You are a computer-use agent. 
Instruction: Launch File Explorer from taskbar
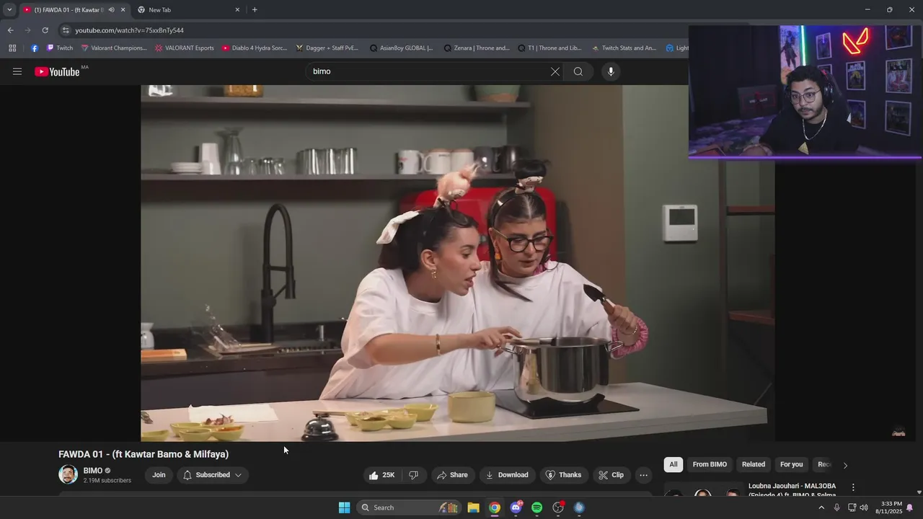click(x=474, y=507)
